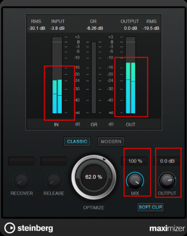Click the Optimize dial showing 62.0 %

[93, 177]
